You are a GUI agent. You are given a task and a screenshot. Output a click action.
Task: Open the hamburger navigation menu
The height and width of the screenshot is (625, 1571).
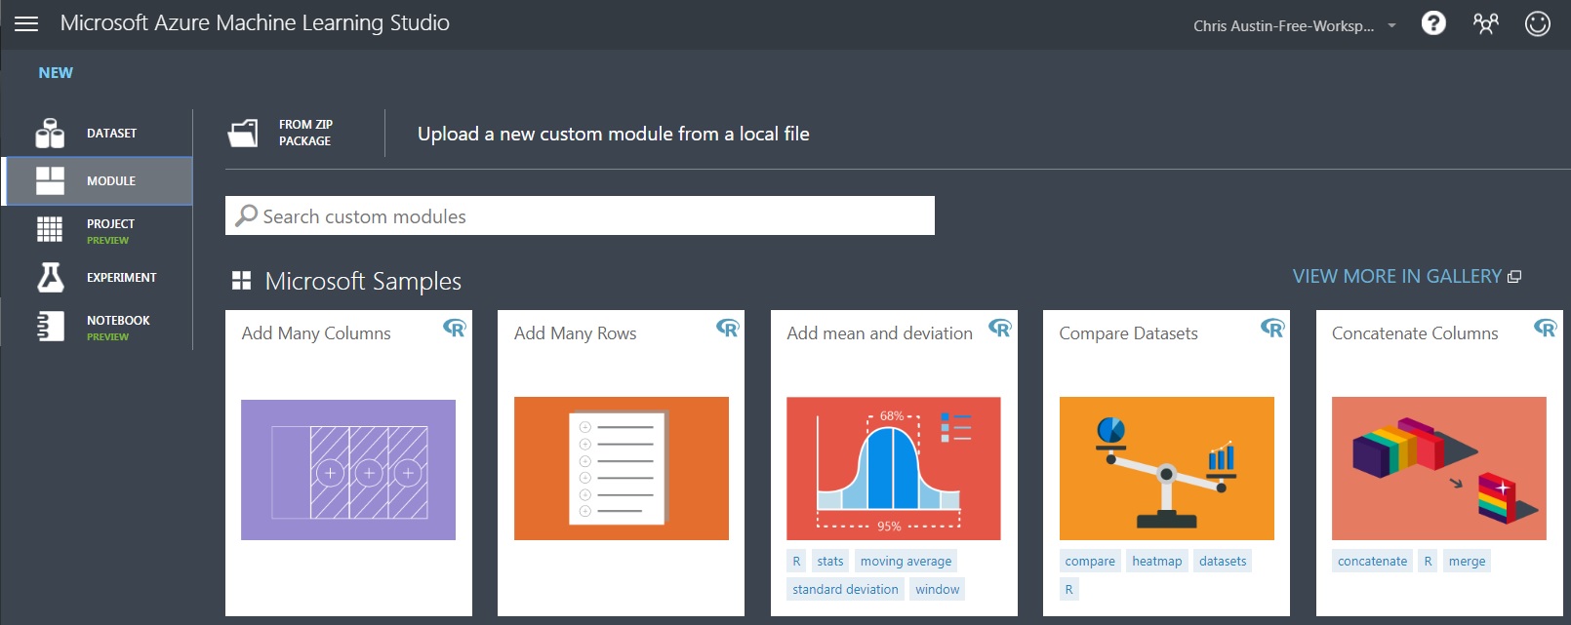(26, 23)
